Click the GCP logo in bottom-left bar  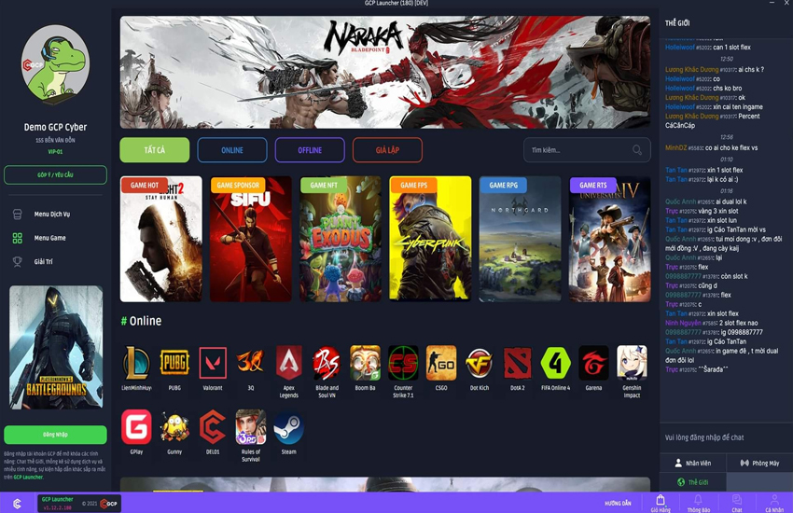coord(17,504)
